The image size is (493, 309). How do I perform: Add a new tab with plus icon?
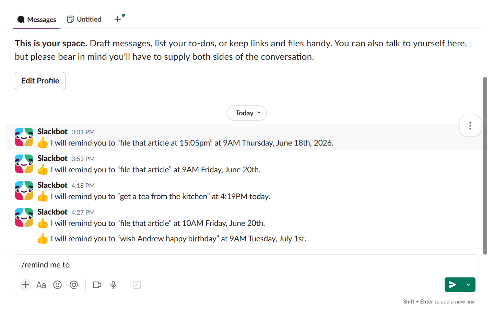pos(118,19)
